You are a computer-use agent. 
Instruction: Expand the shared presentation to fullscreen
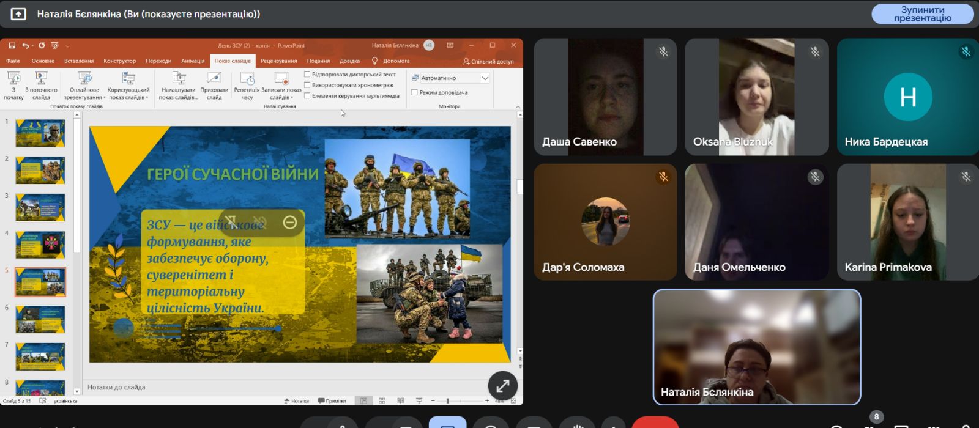tap(502, 386)
